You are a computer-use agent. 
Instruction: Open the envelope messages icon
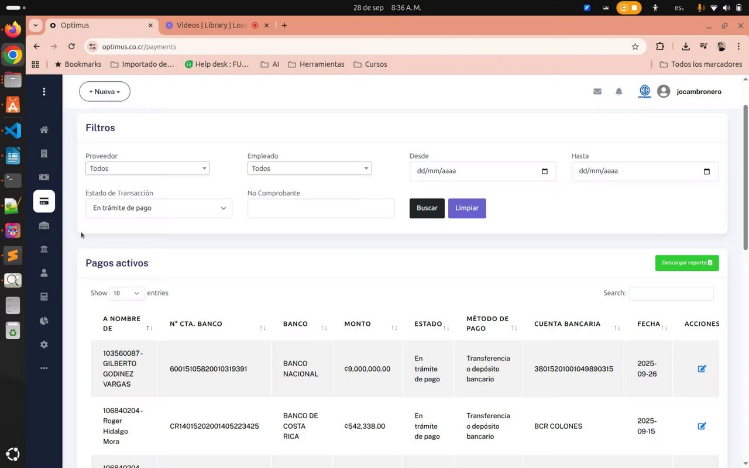597,91
